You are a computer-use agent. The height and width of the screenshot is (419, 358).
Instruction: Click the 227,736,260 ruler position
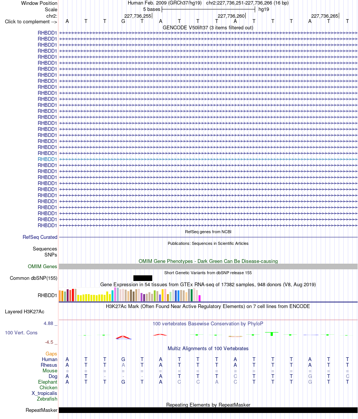(x=231, y=16)
